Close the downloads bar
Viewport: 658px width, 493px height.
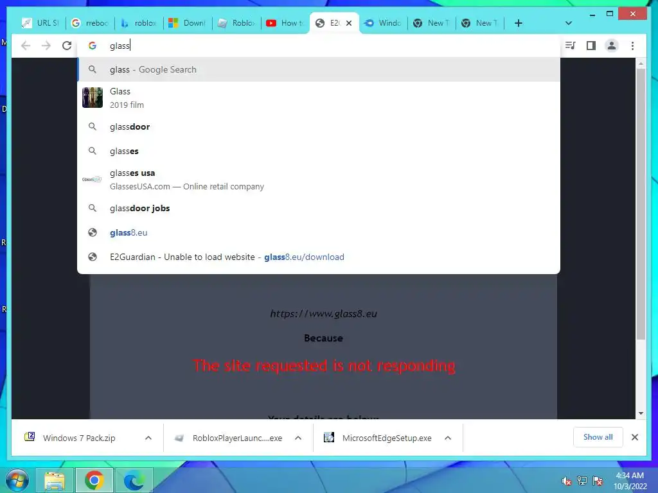(x=634, y=437)
